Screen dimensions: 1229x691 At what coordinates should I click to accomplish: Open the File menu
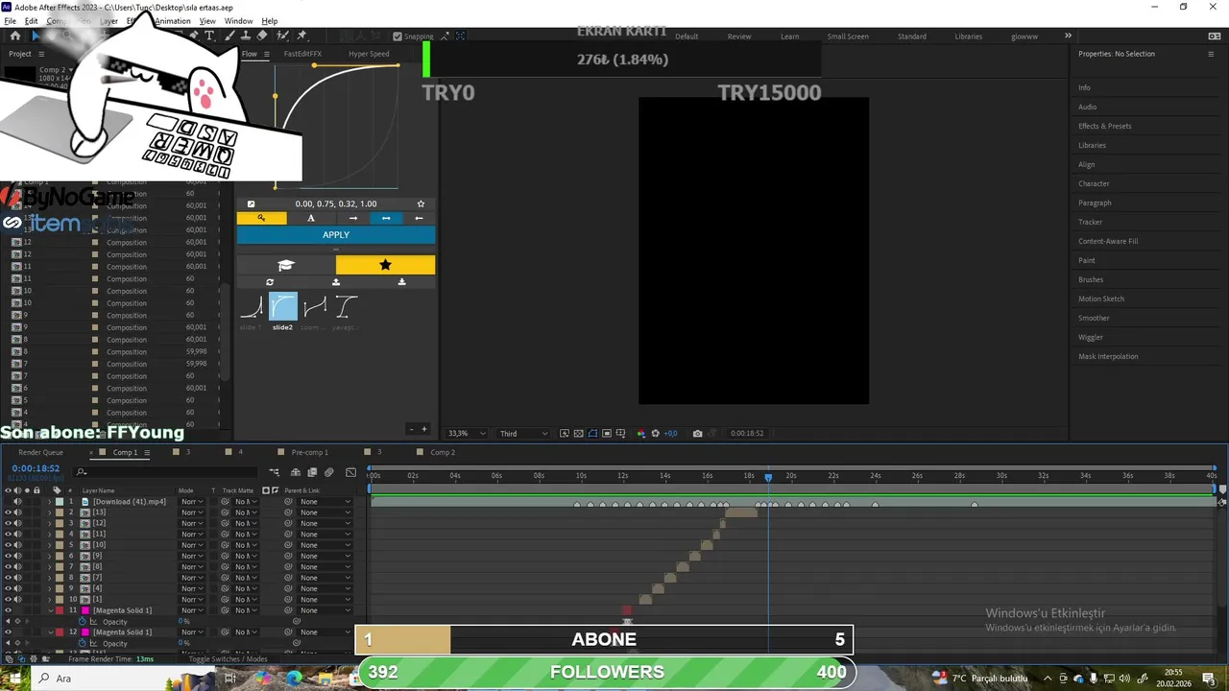[x=10, y=21]
